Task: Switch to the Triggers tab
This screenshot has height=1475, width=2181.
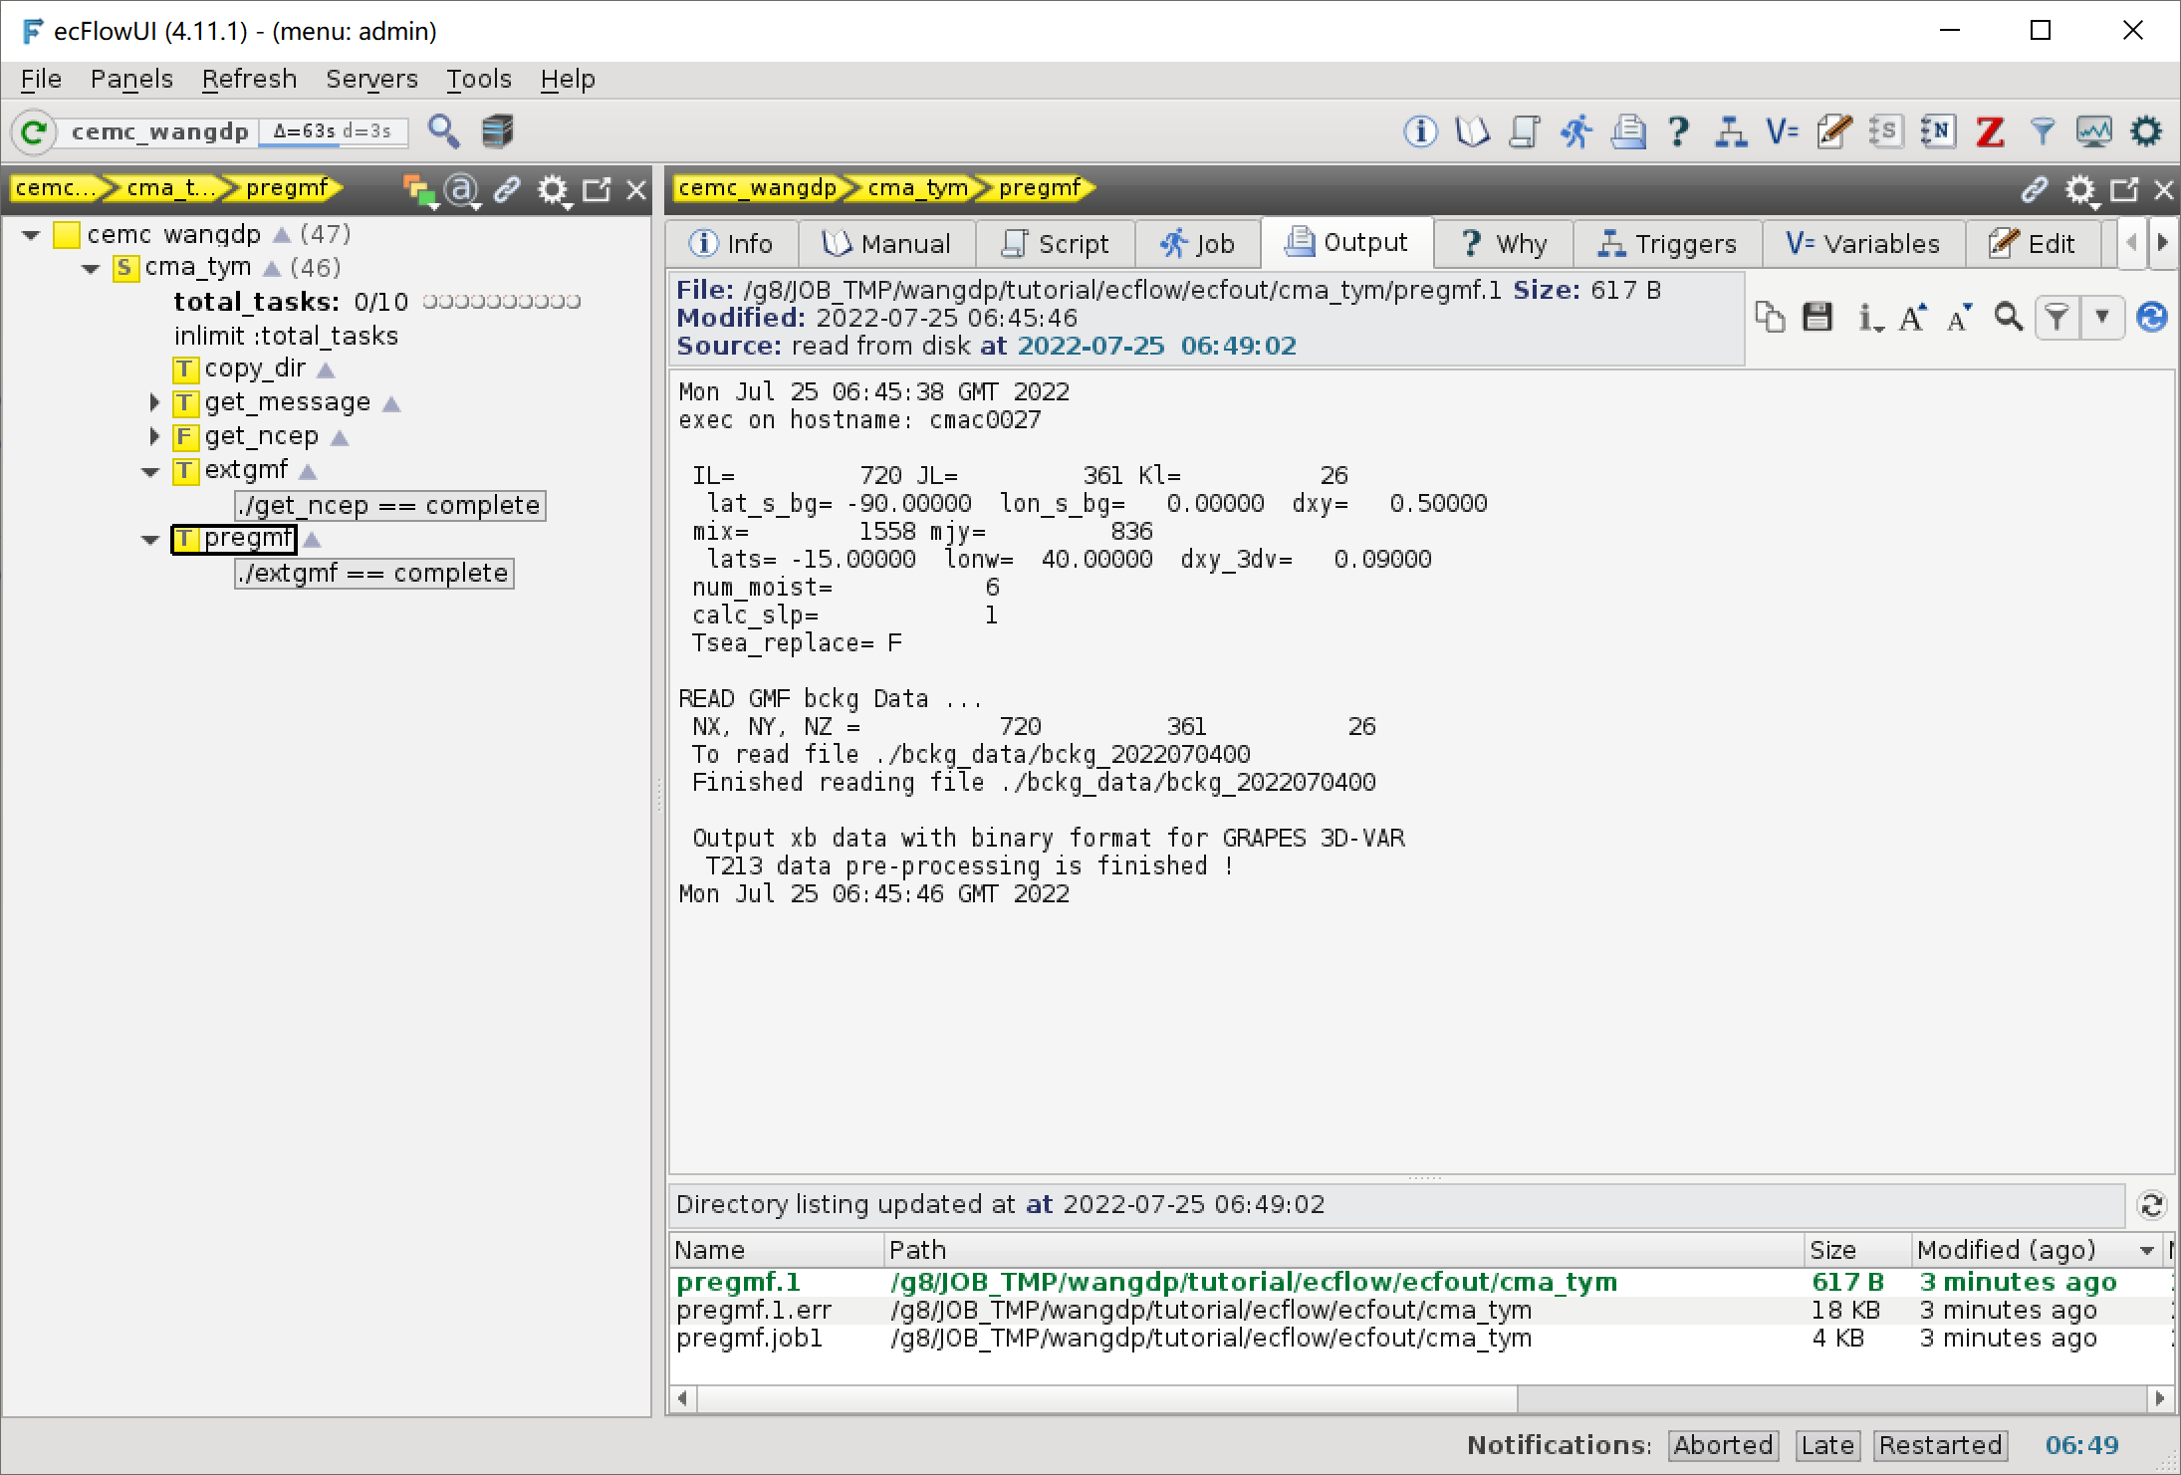Action: [x=1667, y=244]
